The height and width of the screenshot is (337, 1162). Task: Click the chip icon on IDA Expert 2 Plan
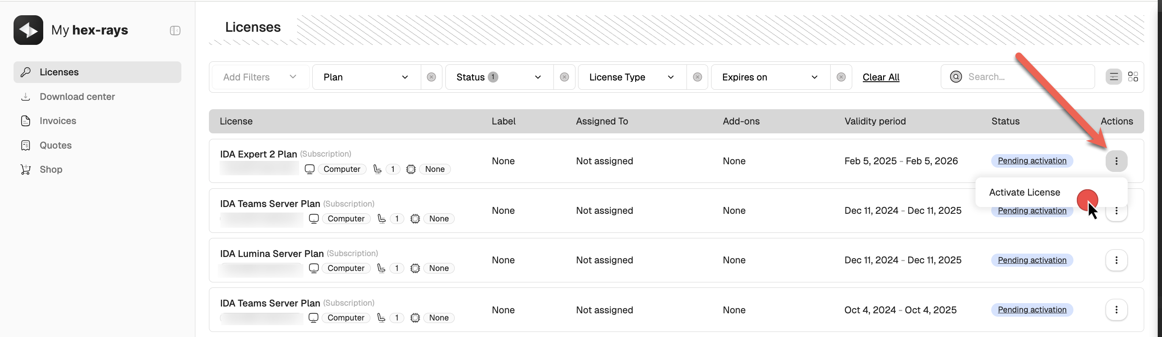(411, 169)
